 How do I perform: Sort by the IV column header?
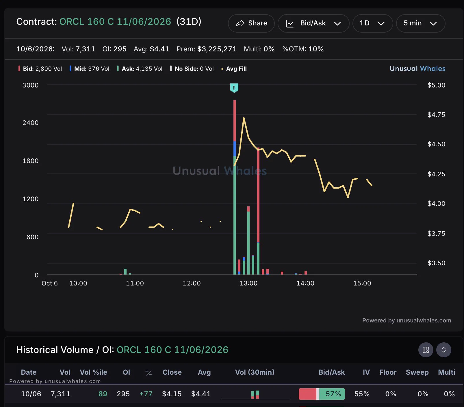click(x=366, y=372)
